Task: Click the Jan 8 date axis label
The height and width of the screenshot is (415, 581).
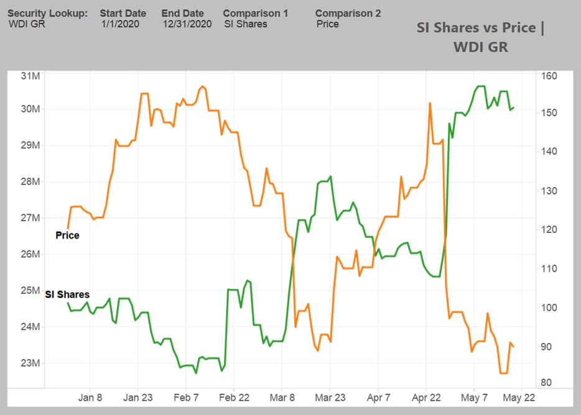Action: coord(90,397)
